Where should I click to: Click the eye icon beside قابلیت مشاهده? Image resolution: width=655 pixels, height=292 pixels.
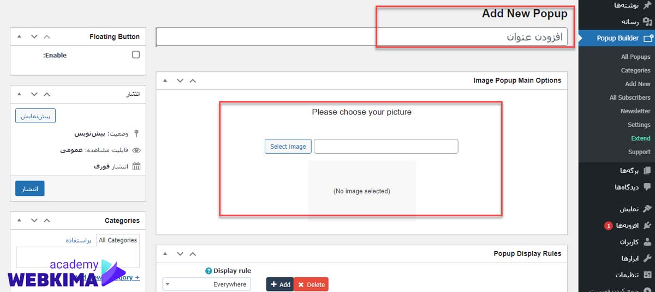[136, 150]
